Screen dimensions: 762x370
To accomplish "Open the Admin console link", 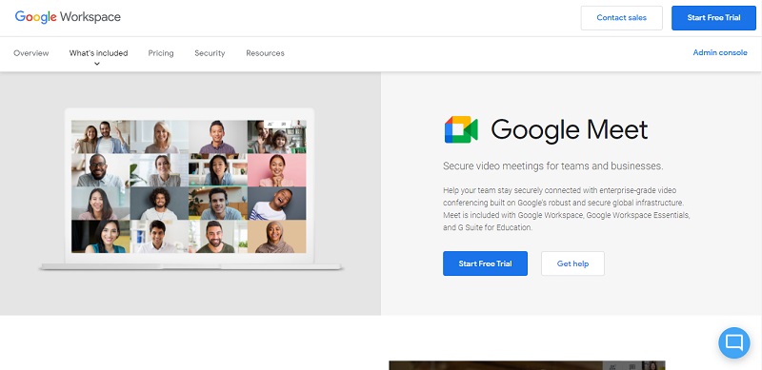I will coord(720,52).
